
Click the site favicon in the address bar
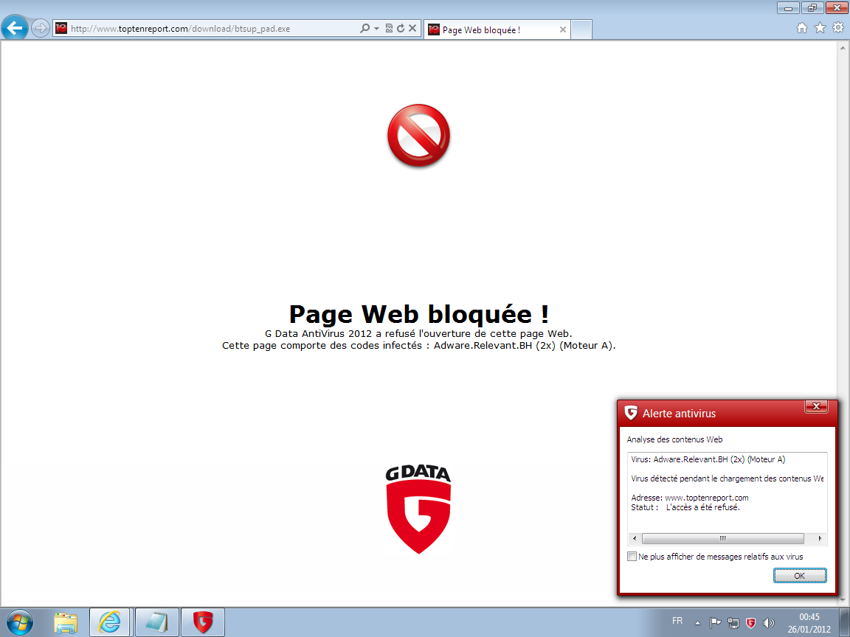point(61,28)
